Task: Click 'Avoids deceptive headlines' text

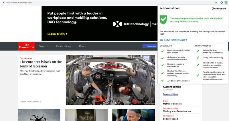Action: (178, 81)
